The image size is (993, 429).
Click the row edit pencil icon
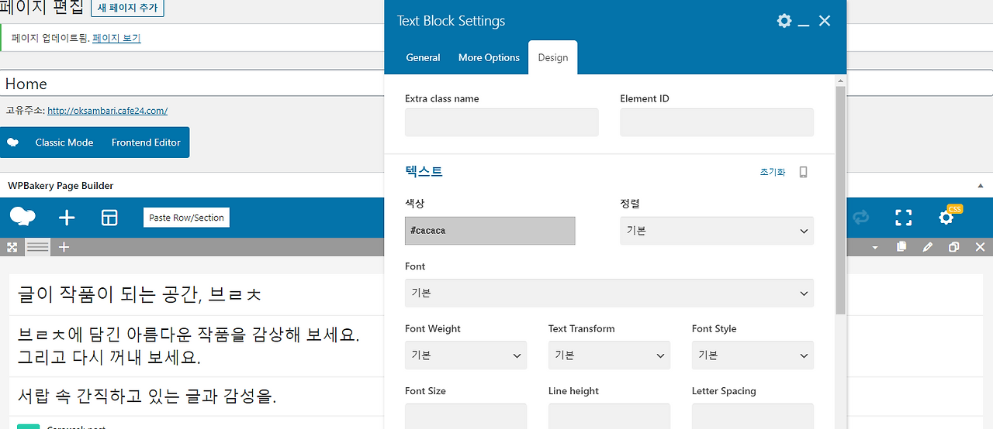pos(928,247)
